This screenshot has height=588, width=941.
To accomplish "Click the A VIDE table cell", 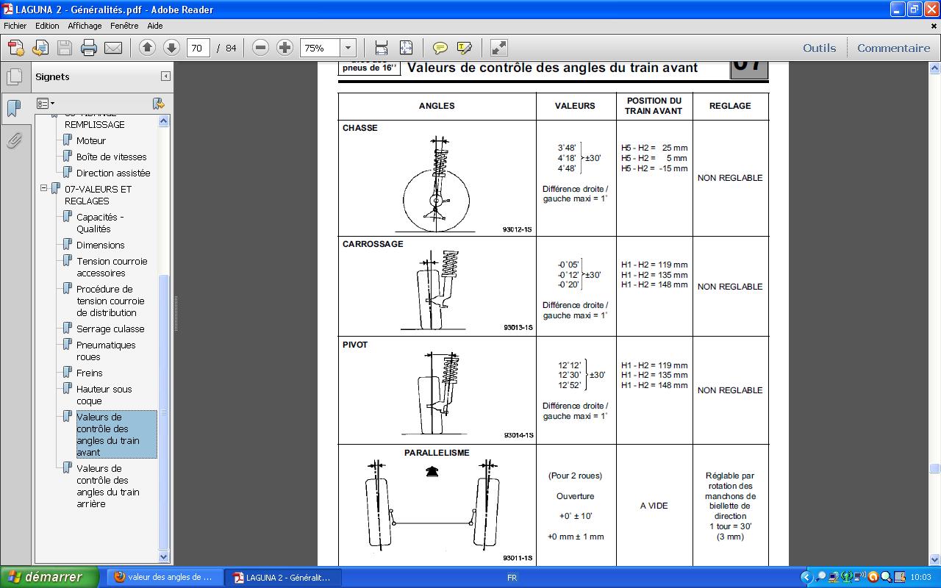I will (654, 506).
